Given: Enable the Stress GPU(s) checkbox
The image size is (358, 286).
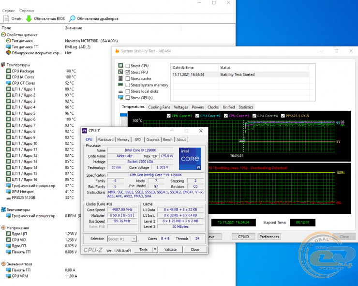Looking at the screenshot, I should (x=128, y=98).
